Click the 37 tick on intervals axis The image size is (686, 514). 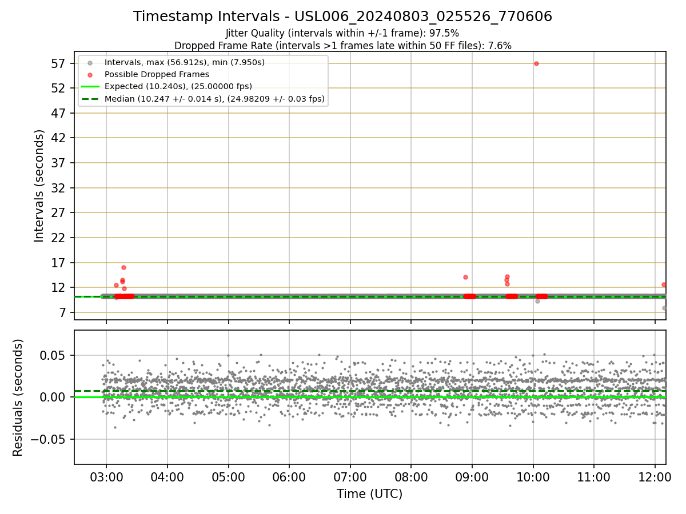click(59, 163)
